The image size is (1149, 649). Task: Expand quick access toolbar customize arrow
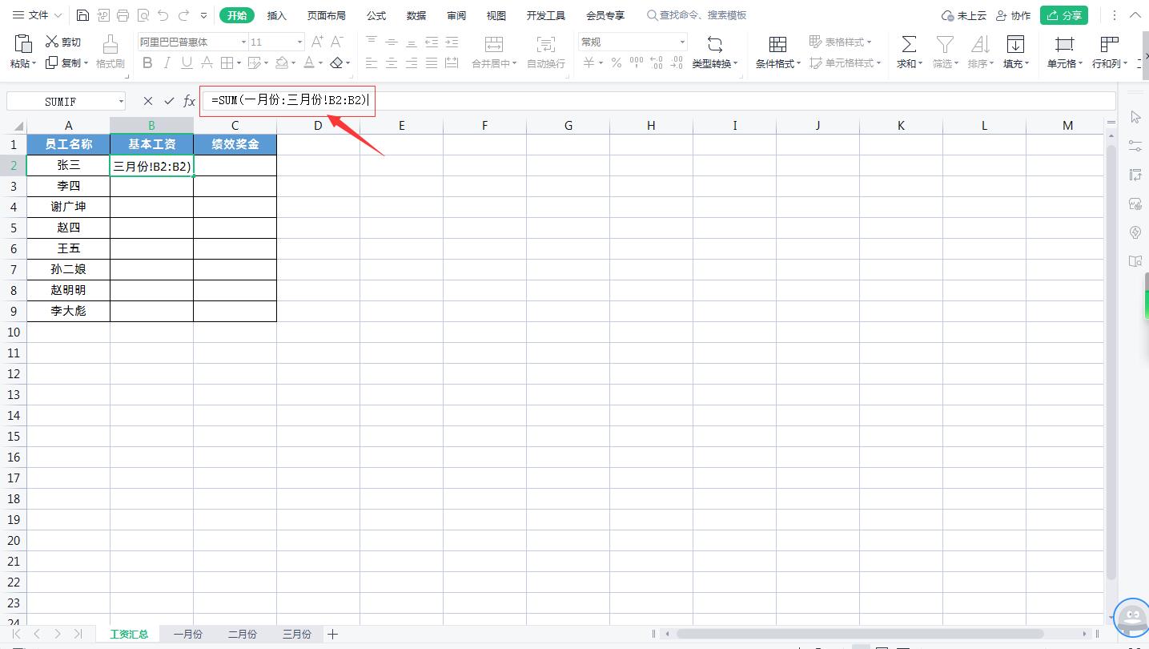coord(204,15)
